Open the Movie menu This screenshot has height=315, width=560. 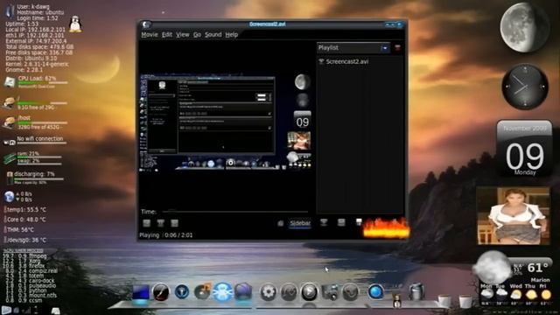150,35
